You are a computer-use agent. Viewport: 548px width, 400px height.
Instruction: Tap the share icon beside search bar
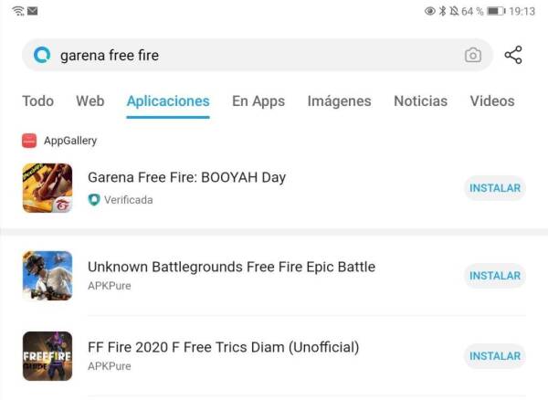point(513,55)
